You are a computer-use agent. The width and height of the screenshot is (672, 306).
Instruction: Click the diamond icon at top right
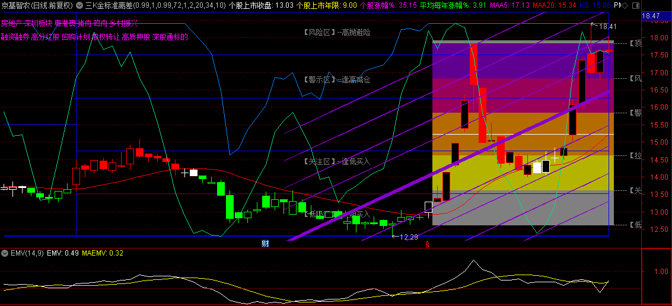click(625, 5)
